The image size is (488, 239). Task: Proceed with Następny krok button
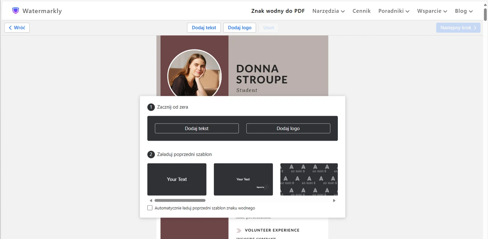[458, 28]
